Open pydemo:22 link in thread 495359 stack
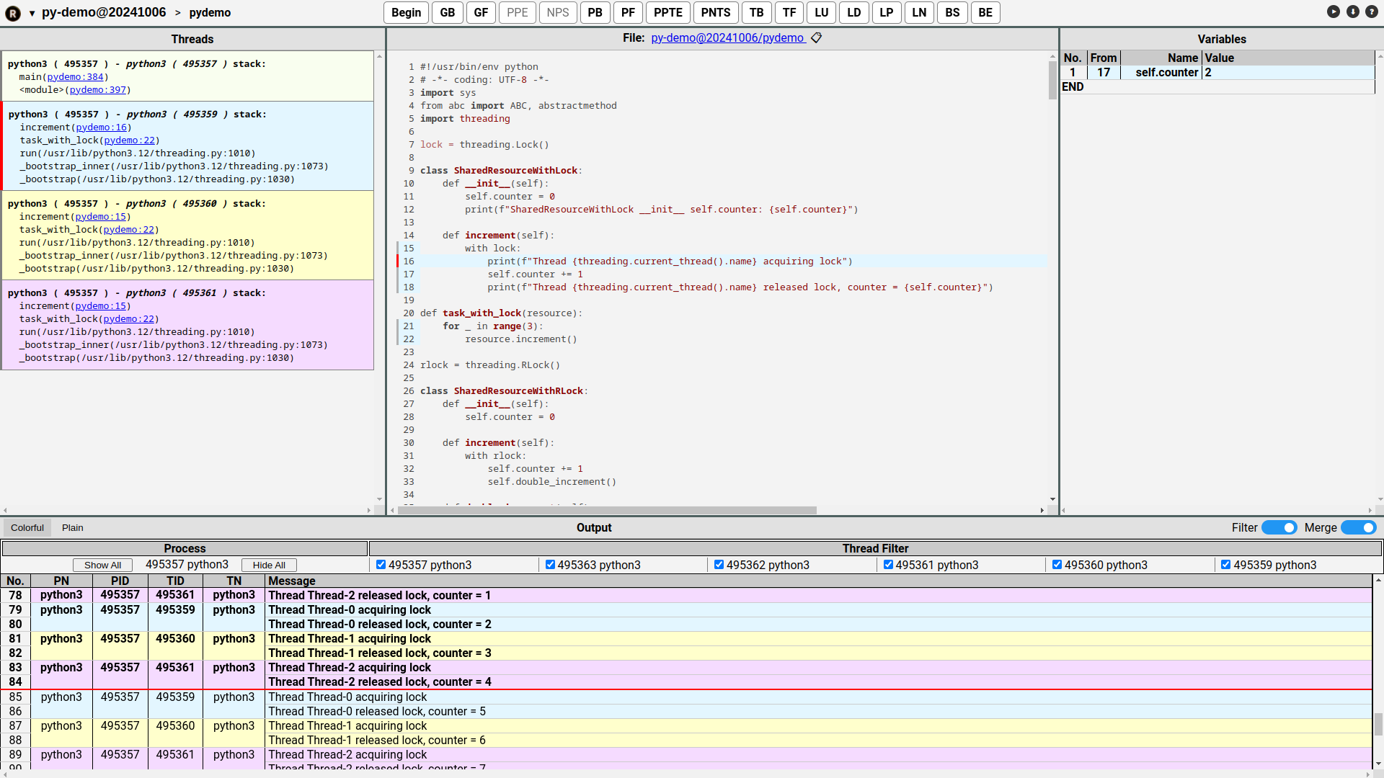1384x778 pixels. [130, 140]
